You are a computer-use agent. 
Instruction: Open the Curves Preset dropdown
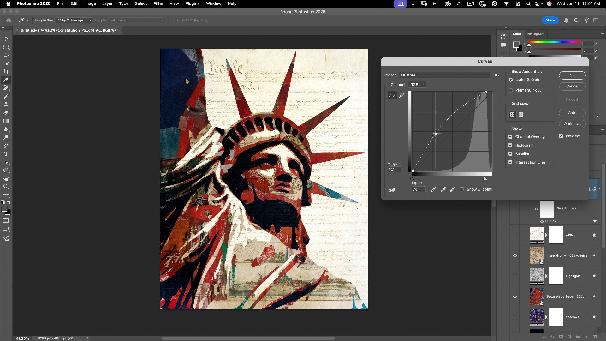tap(445, 75)
